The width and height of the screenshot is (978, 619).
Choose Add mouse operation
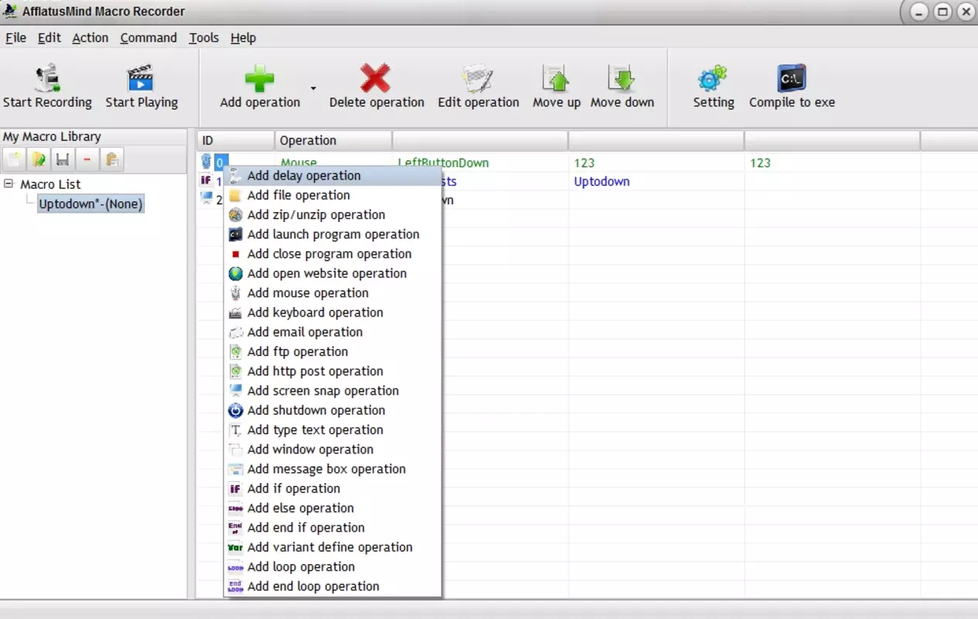(x=333, y=292)
